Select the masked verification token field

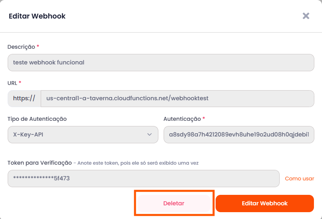click(143, 178)
